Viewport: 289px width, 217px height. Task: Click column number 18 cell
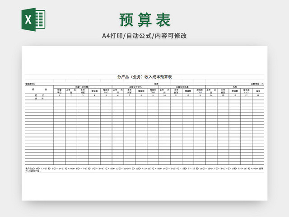pos(258,95)
